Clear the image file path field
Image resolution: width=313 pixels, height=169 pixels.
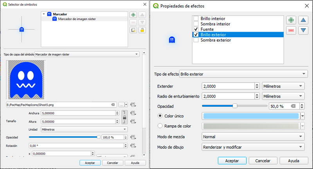(113, 105)
